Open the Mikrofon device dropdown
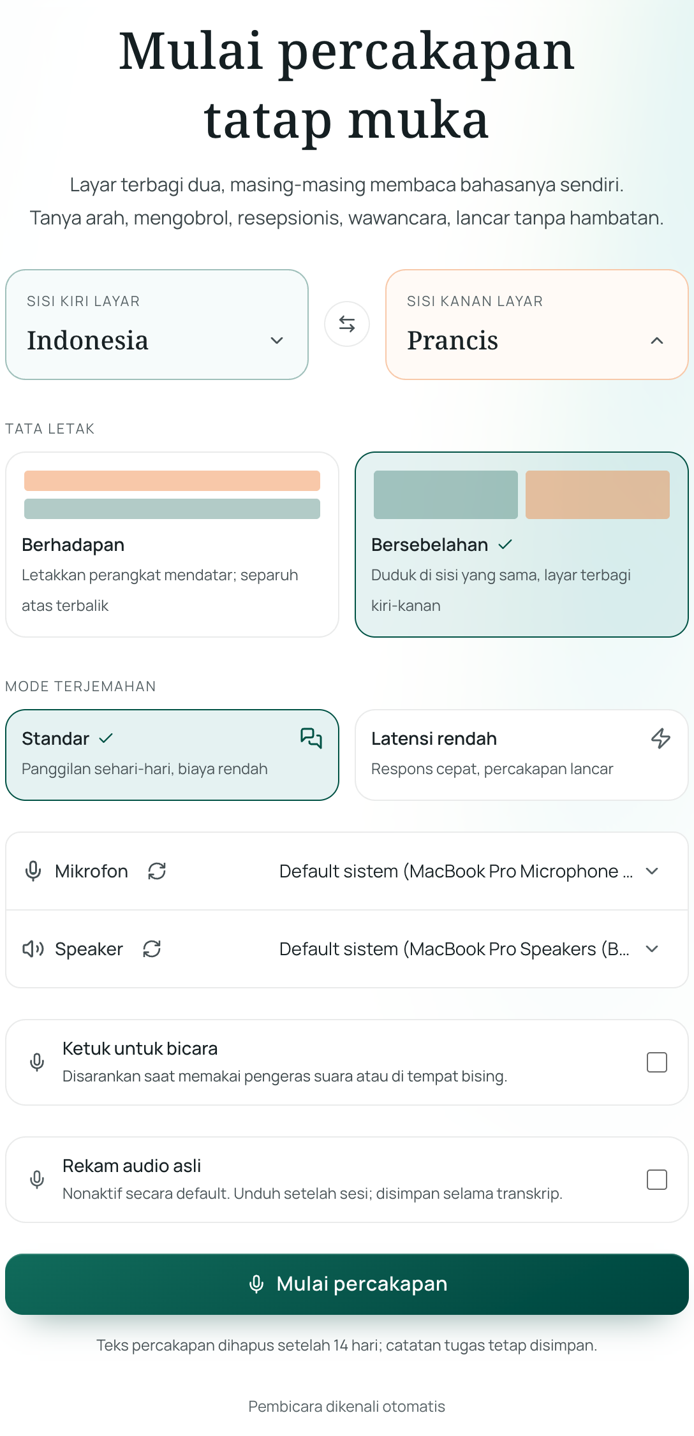The height and width of the screenshot is (1436, 694). pos(469,871)
